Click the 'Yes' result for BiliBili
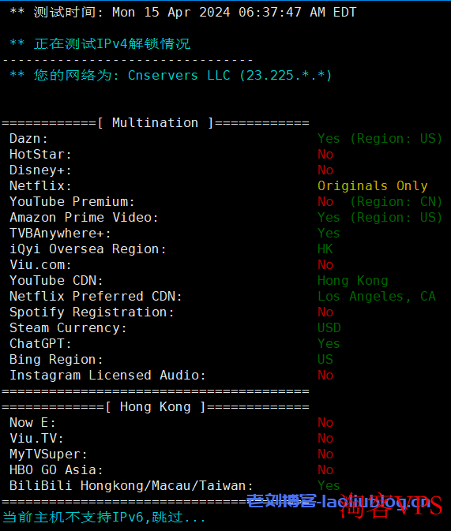Viewport: 451px width, 531px height. point(329,485)
